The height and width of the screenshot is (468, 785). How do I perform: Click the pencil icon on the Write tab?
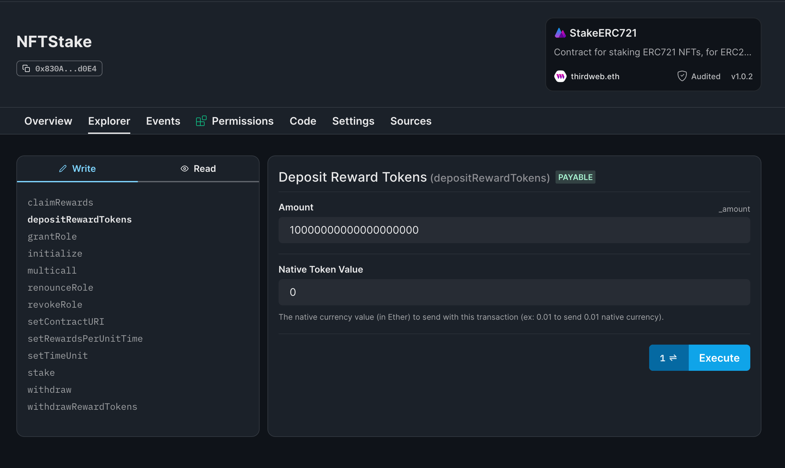click(x=63, y=168)
